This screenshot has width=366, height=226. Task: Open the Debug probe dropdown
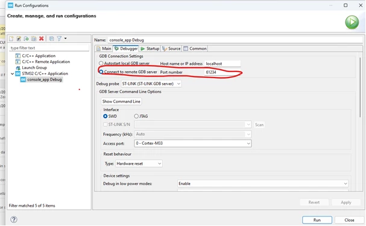tap(151, 84)
